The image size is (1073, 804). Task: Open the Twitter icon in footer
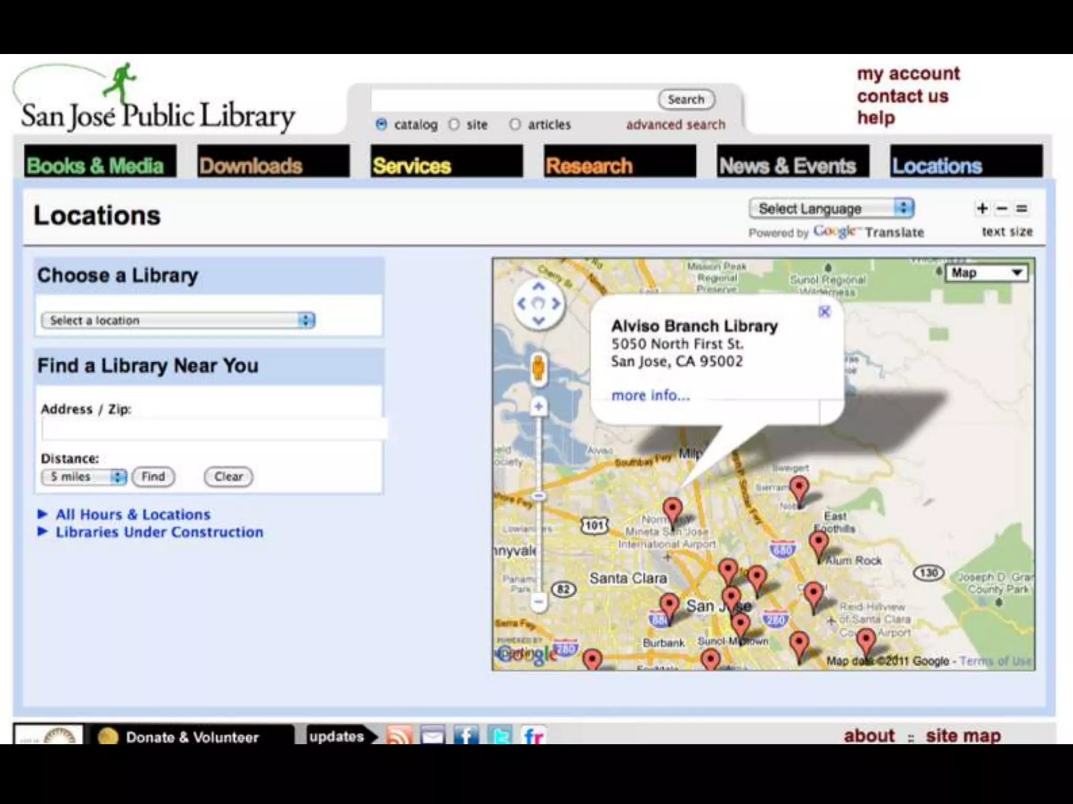point(499,735)
